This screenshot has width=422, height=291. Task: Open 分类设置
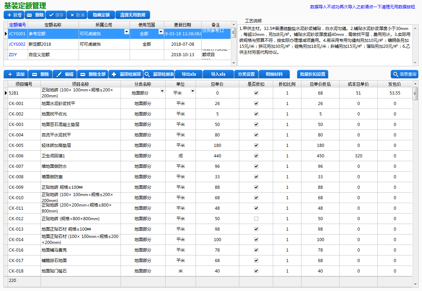point(246,74)
